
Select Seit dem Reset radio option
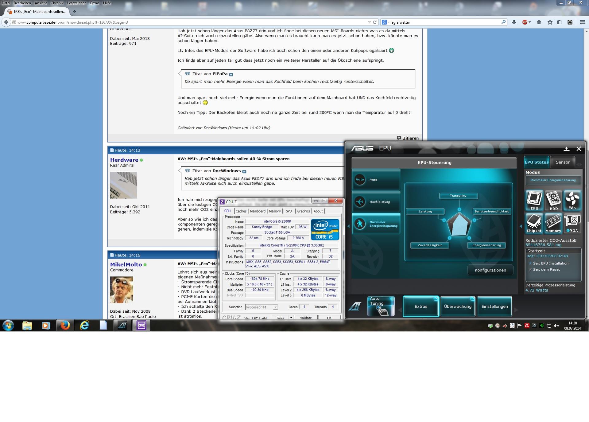(x=530, y=269)
